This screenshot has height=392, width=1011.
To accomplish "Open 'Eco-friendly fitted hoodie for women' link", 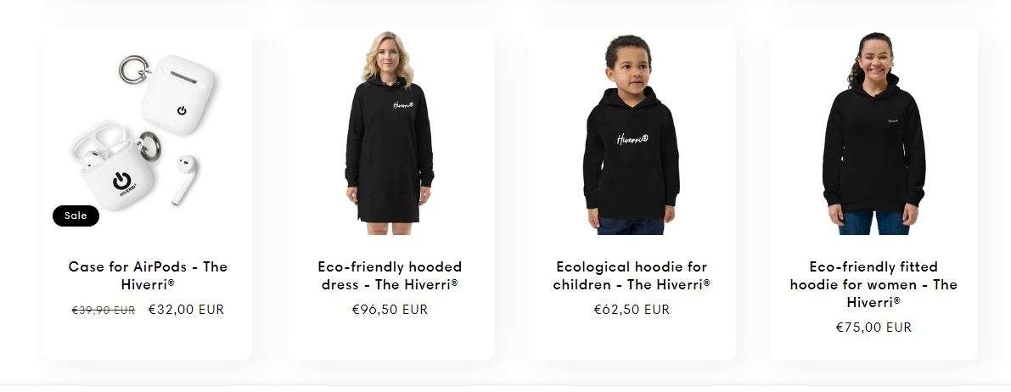I will point(873,284).
